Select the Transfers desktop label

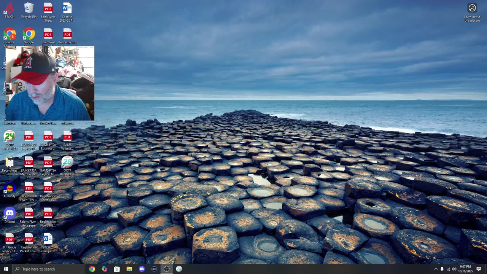(x=10, y=123)
